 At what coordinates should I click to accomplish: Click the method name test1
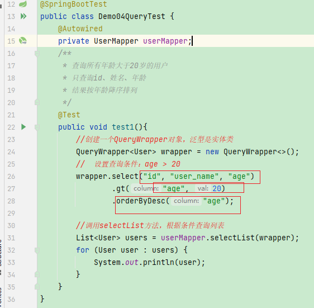click(x=122, y=127)
